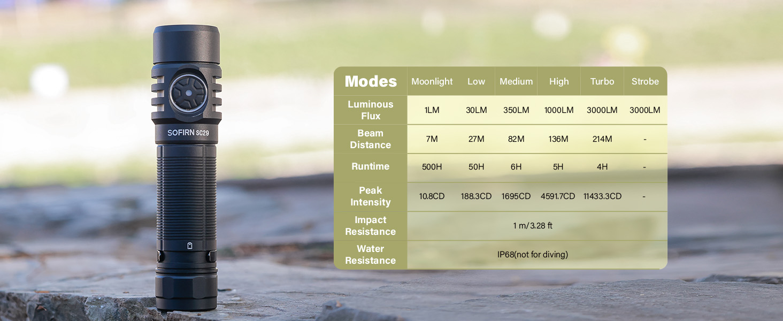Click the SOFIRN SC29 logo on flashlight

[x=187, y=133]
